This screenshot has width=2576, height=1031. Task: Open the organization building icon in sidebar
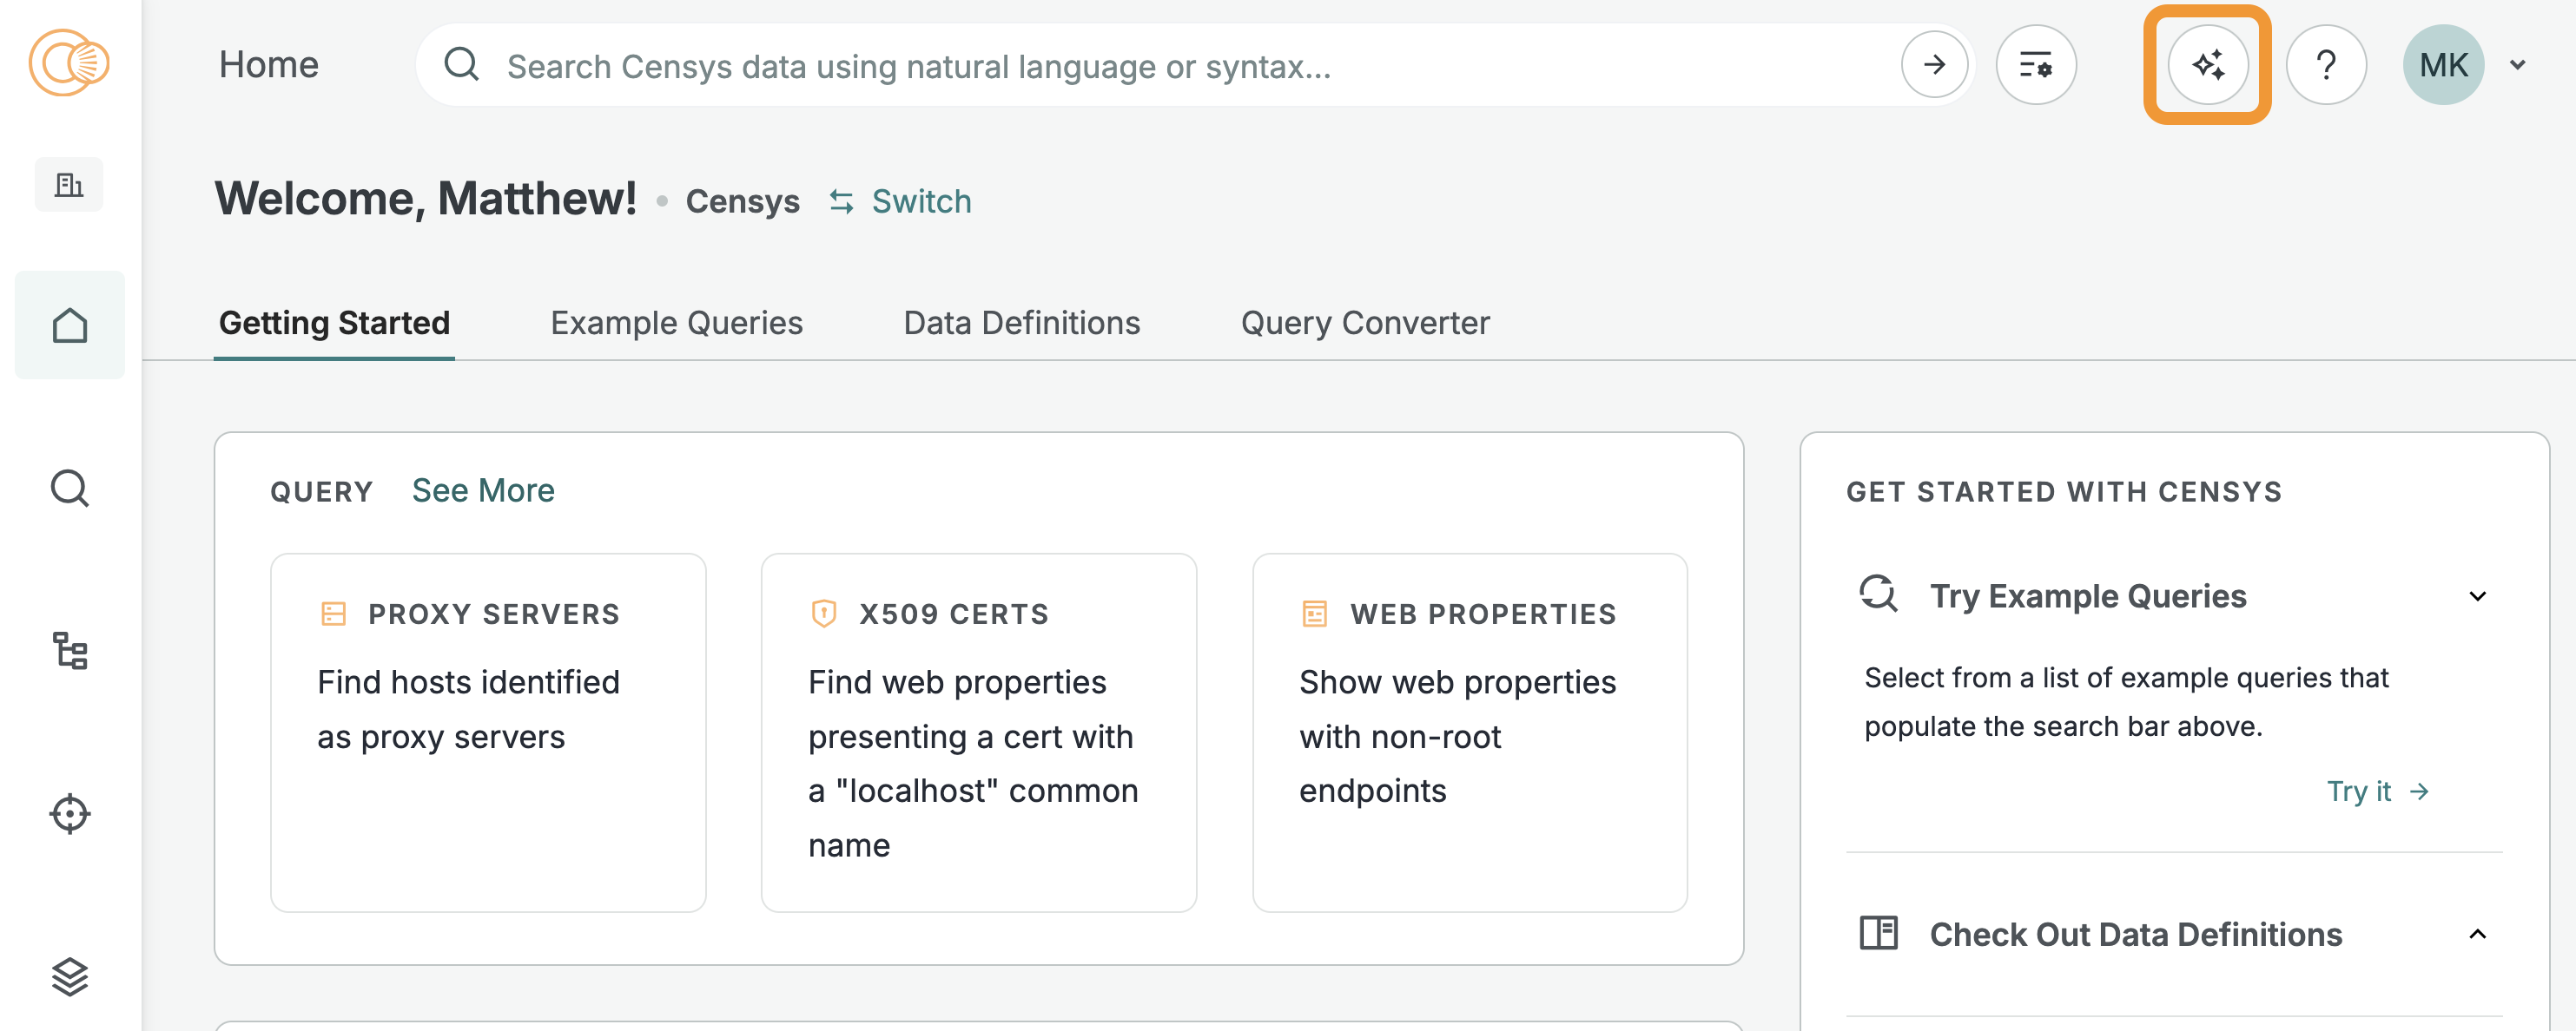(x=69, y=185)
